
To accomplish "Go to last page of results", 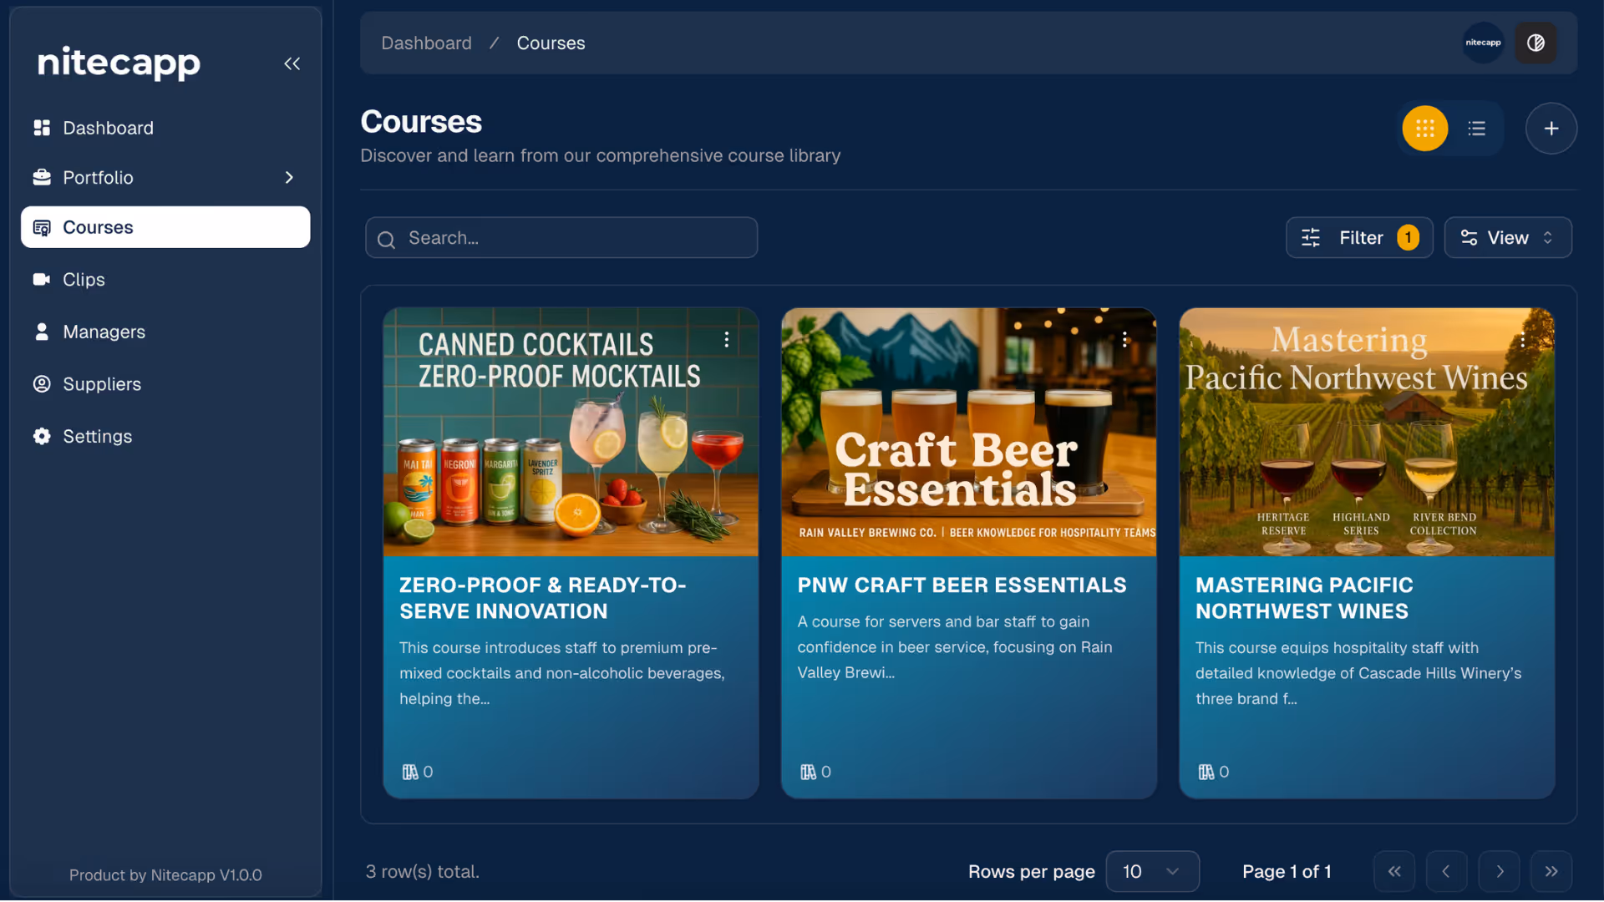I will [x=1551, y=871].
